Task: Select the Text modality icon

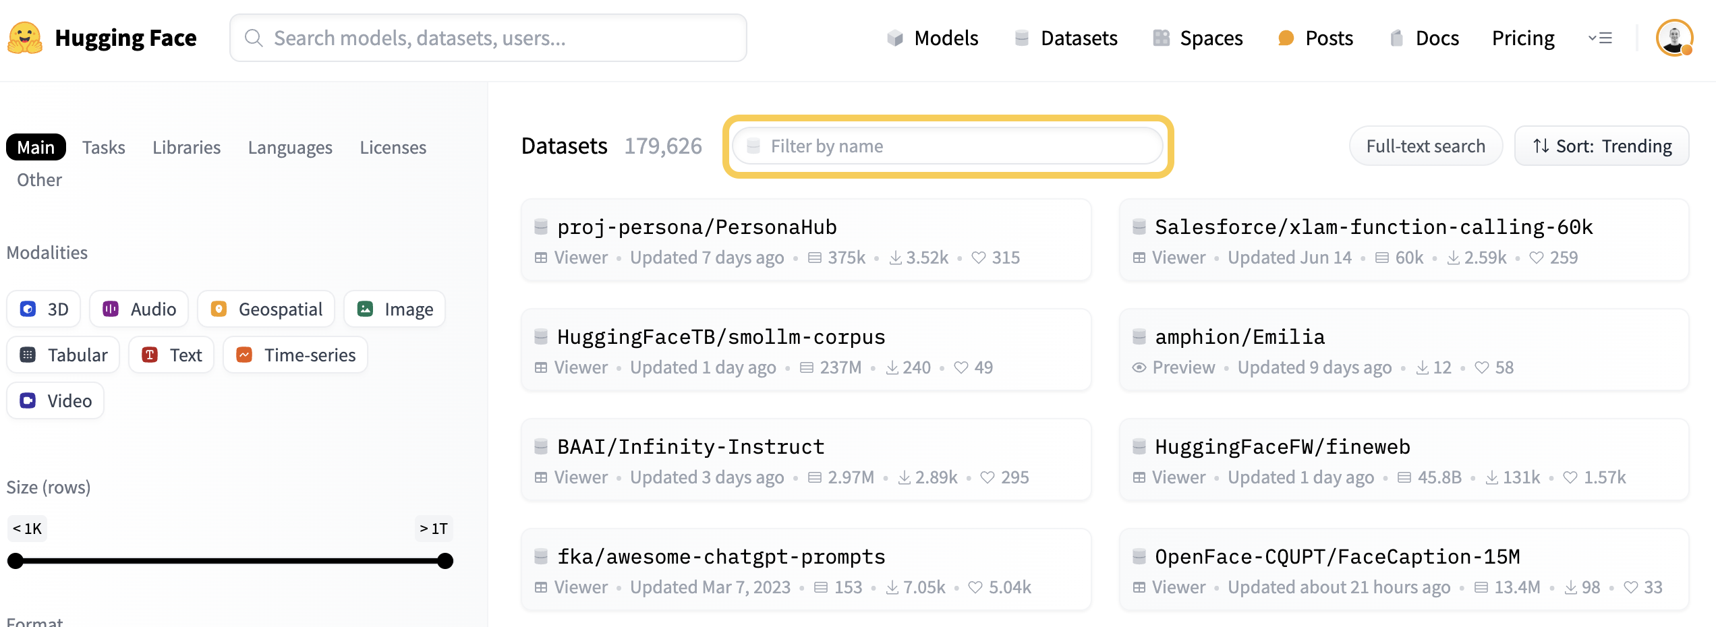Action: pyautogui.click(x=150, y=354)
